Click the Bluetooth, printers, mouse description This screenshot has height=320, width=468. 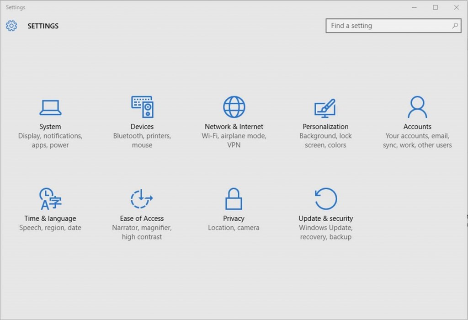(142, 140)
